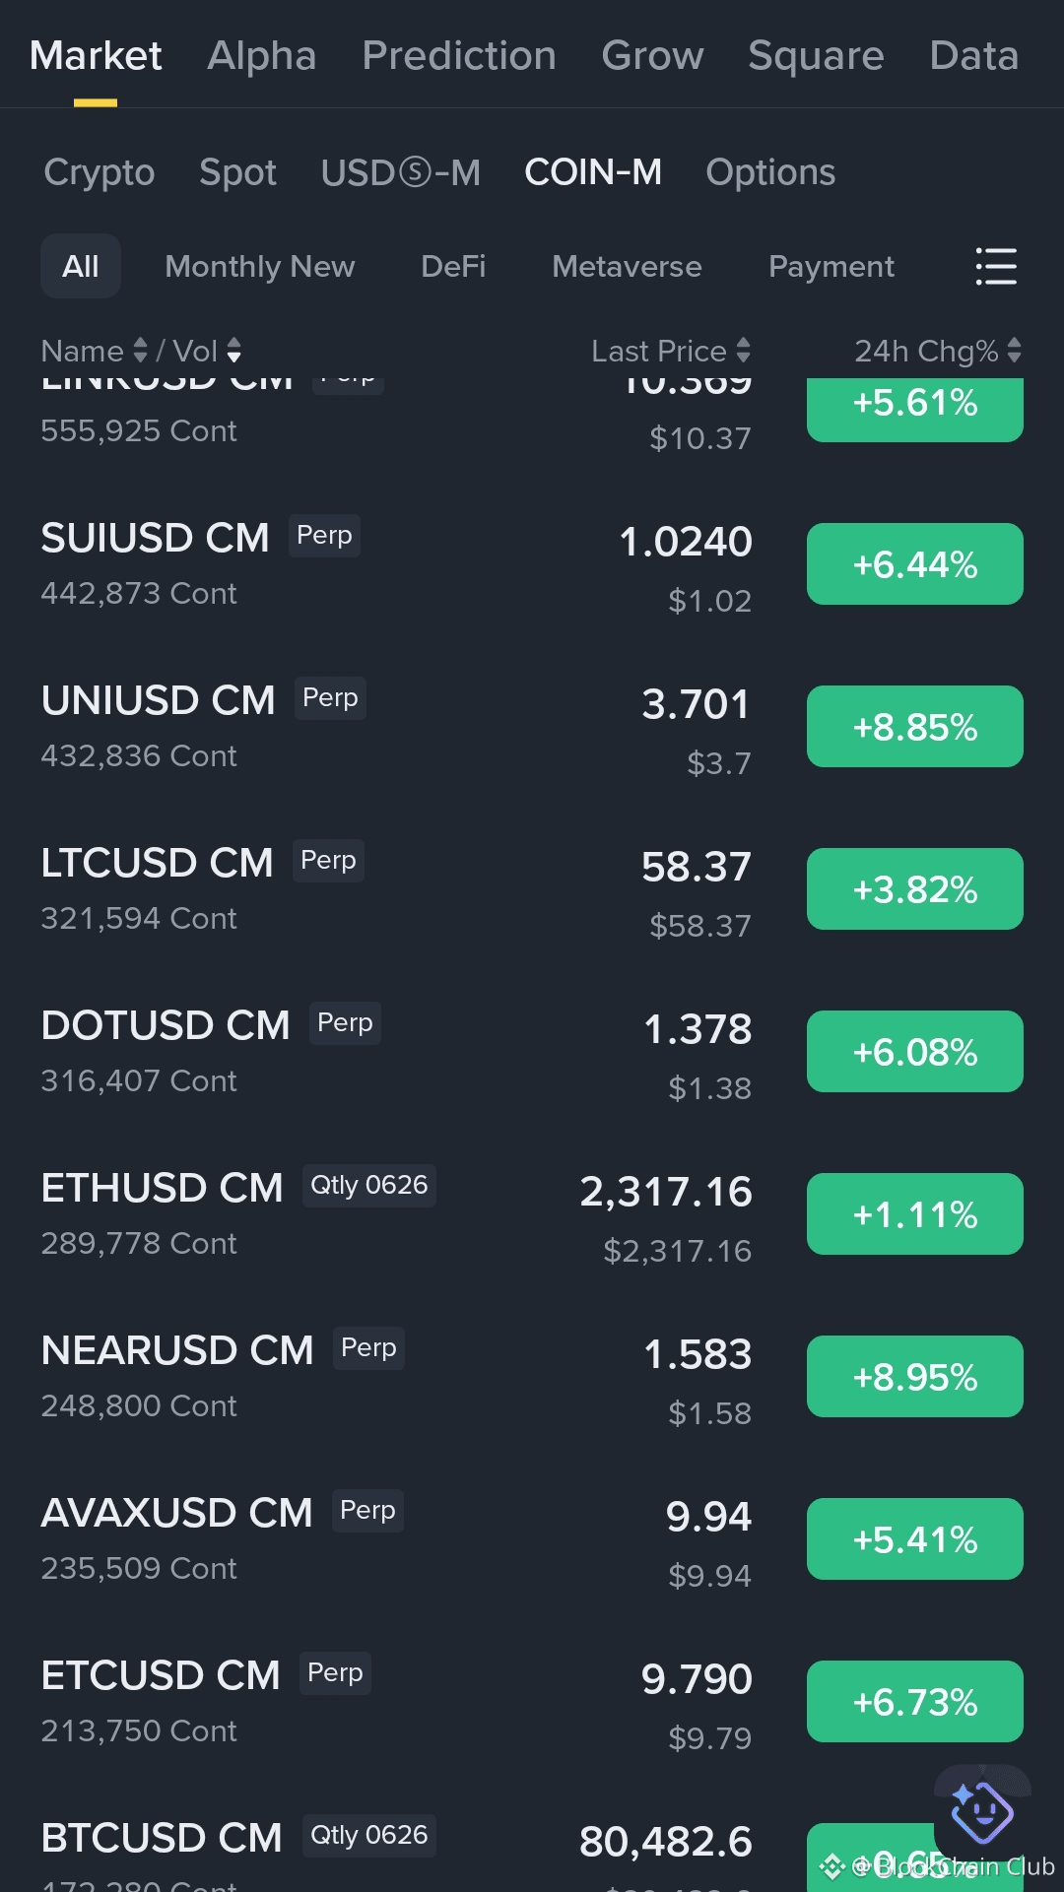Sort by 24h Chg% arrows

(x=1014, y=351)
